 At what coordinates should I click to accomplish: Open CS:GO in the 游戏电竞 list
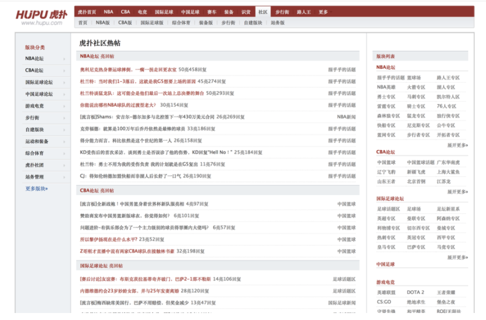[x=384, y=302]
